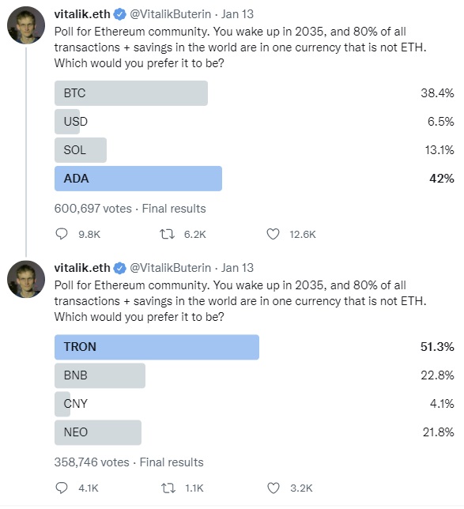Click the 358,746 votes text
This screenshot has height=509, width=464.
click(x=92, y=462)
